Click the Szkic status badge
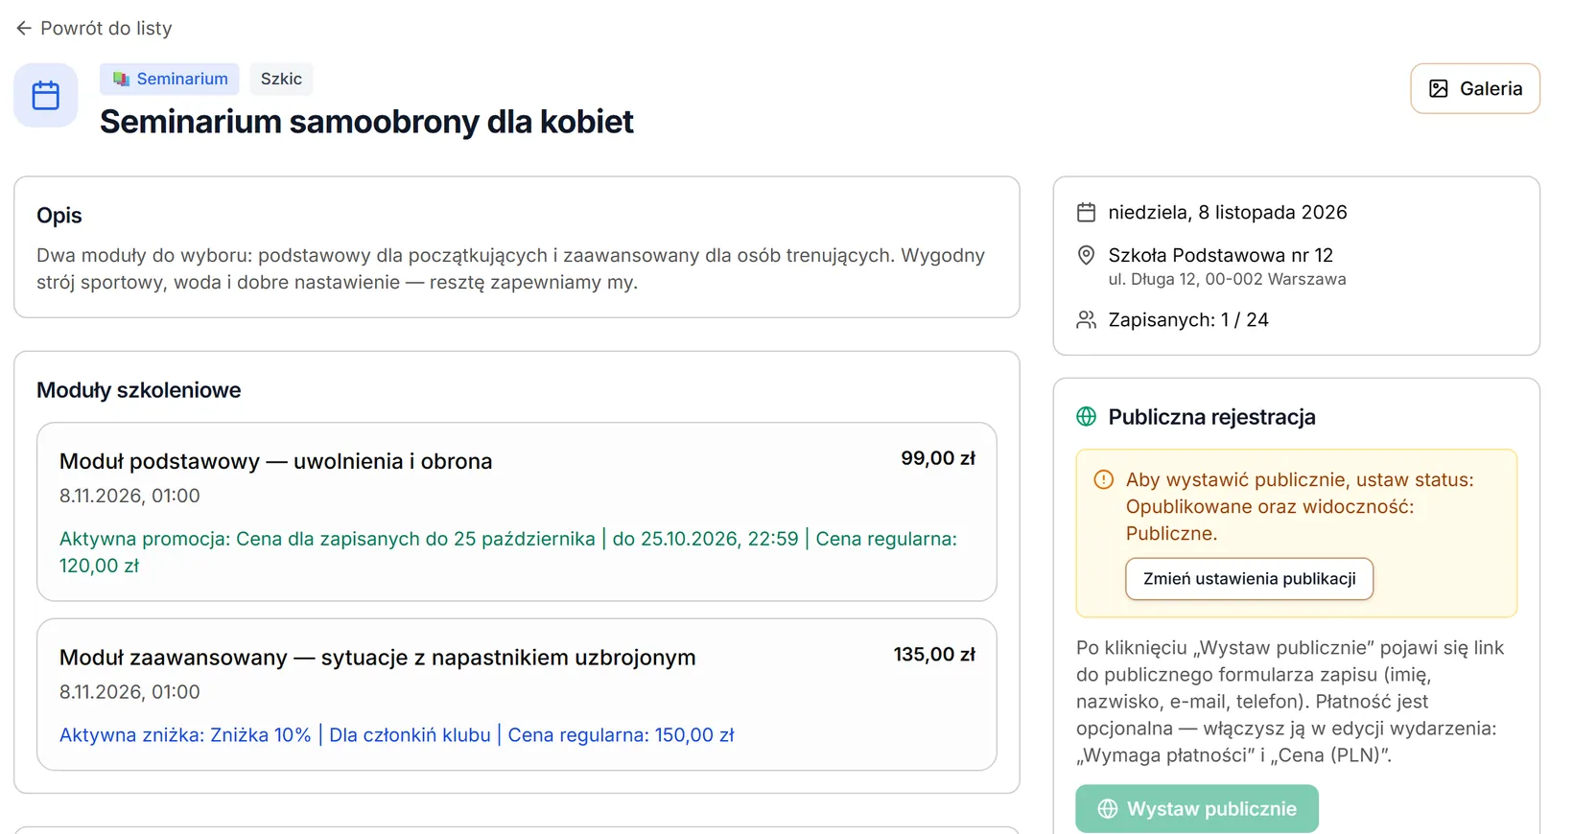Viewport: 1573px width, 834px height. pyautogui.click(x=281, y=79)
